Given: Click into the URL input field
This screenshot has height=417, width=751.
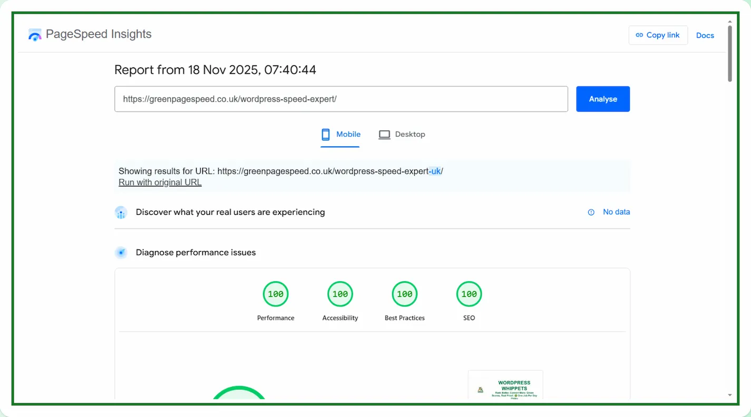Looking at the screenshot, I should click(x=340, y=99).
